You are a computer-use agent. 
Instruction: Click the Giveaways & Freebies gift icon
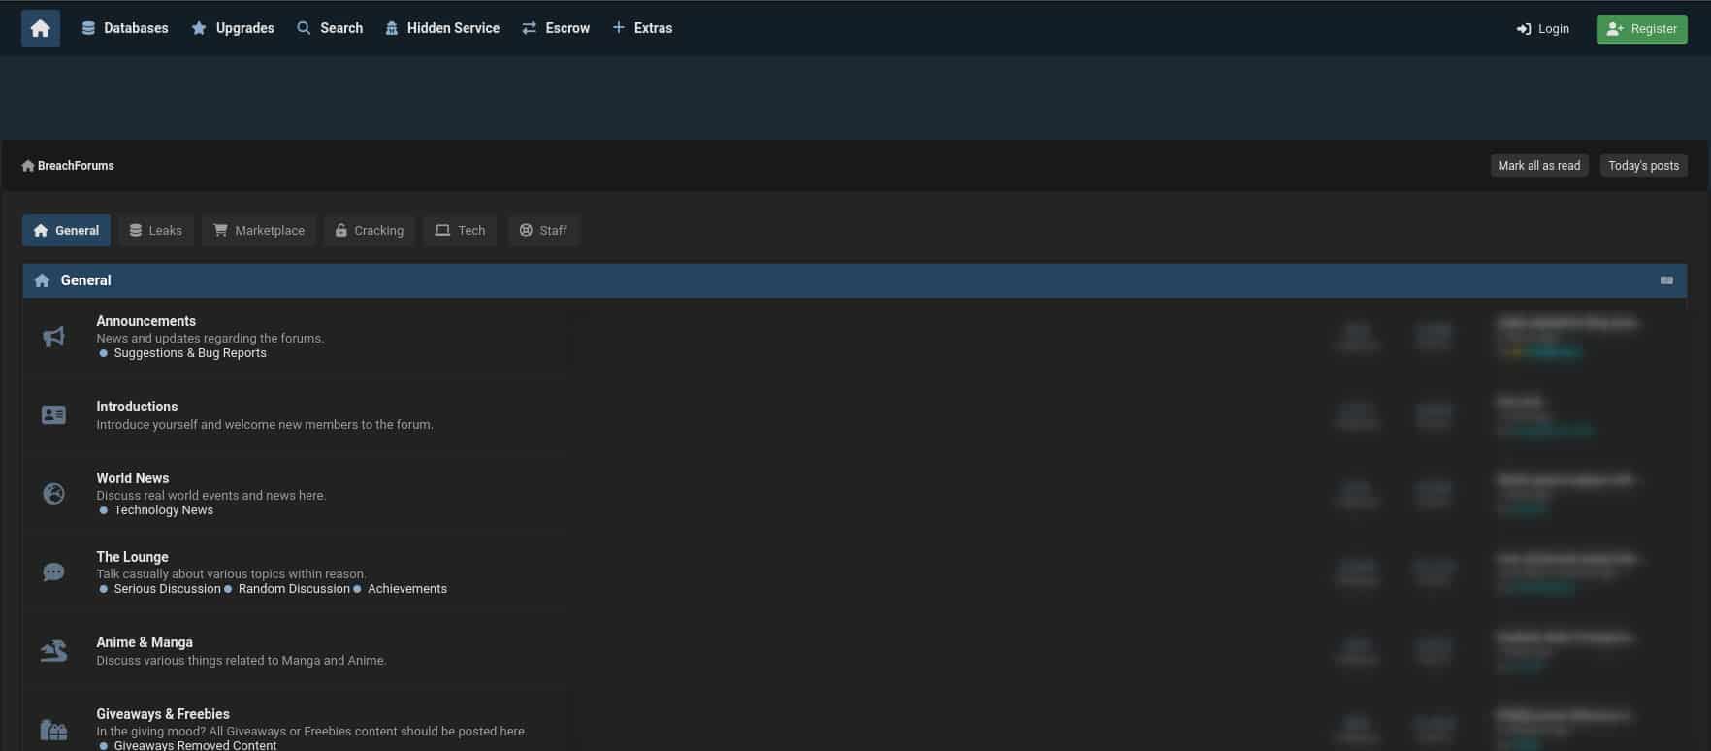[x=53, y=730]
